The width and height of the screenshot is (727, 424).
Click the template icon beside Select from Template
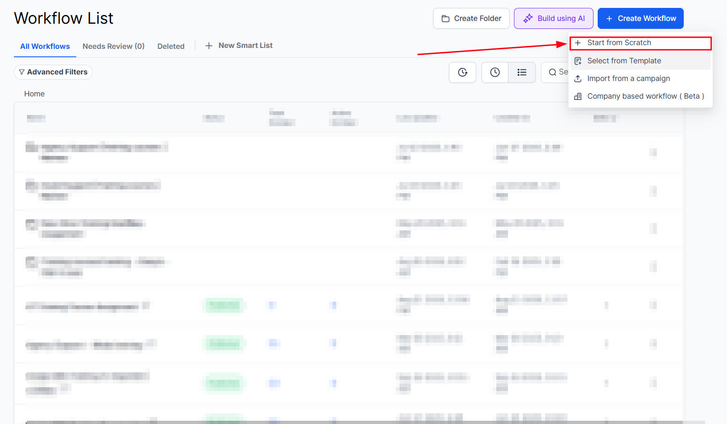[x=578, y=61]
